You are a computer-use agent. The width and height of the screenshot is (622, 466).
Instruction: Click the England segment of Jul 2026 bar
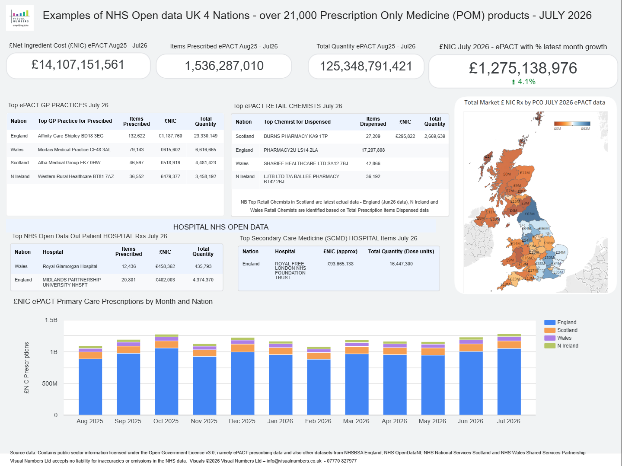(x=509, y=382)
